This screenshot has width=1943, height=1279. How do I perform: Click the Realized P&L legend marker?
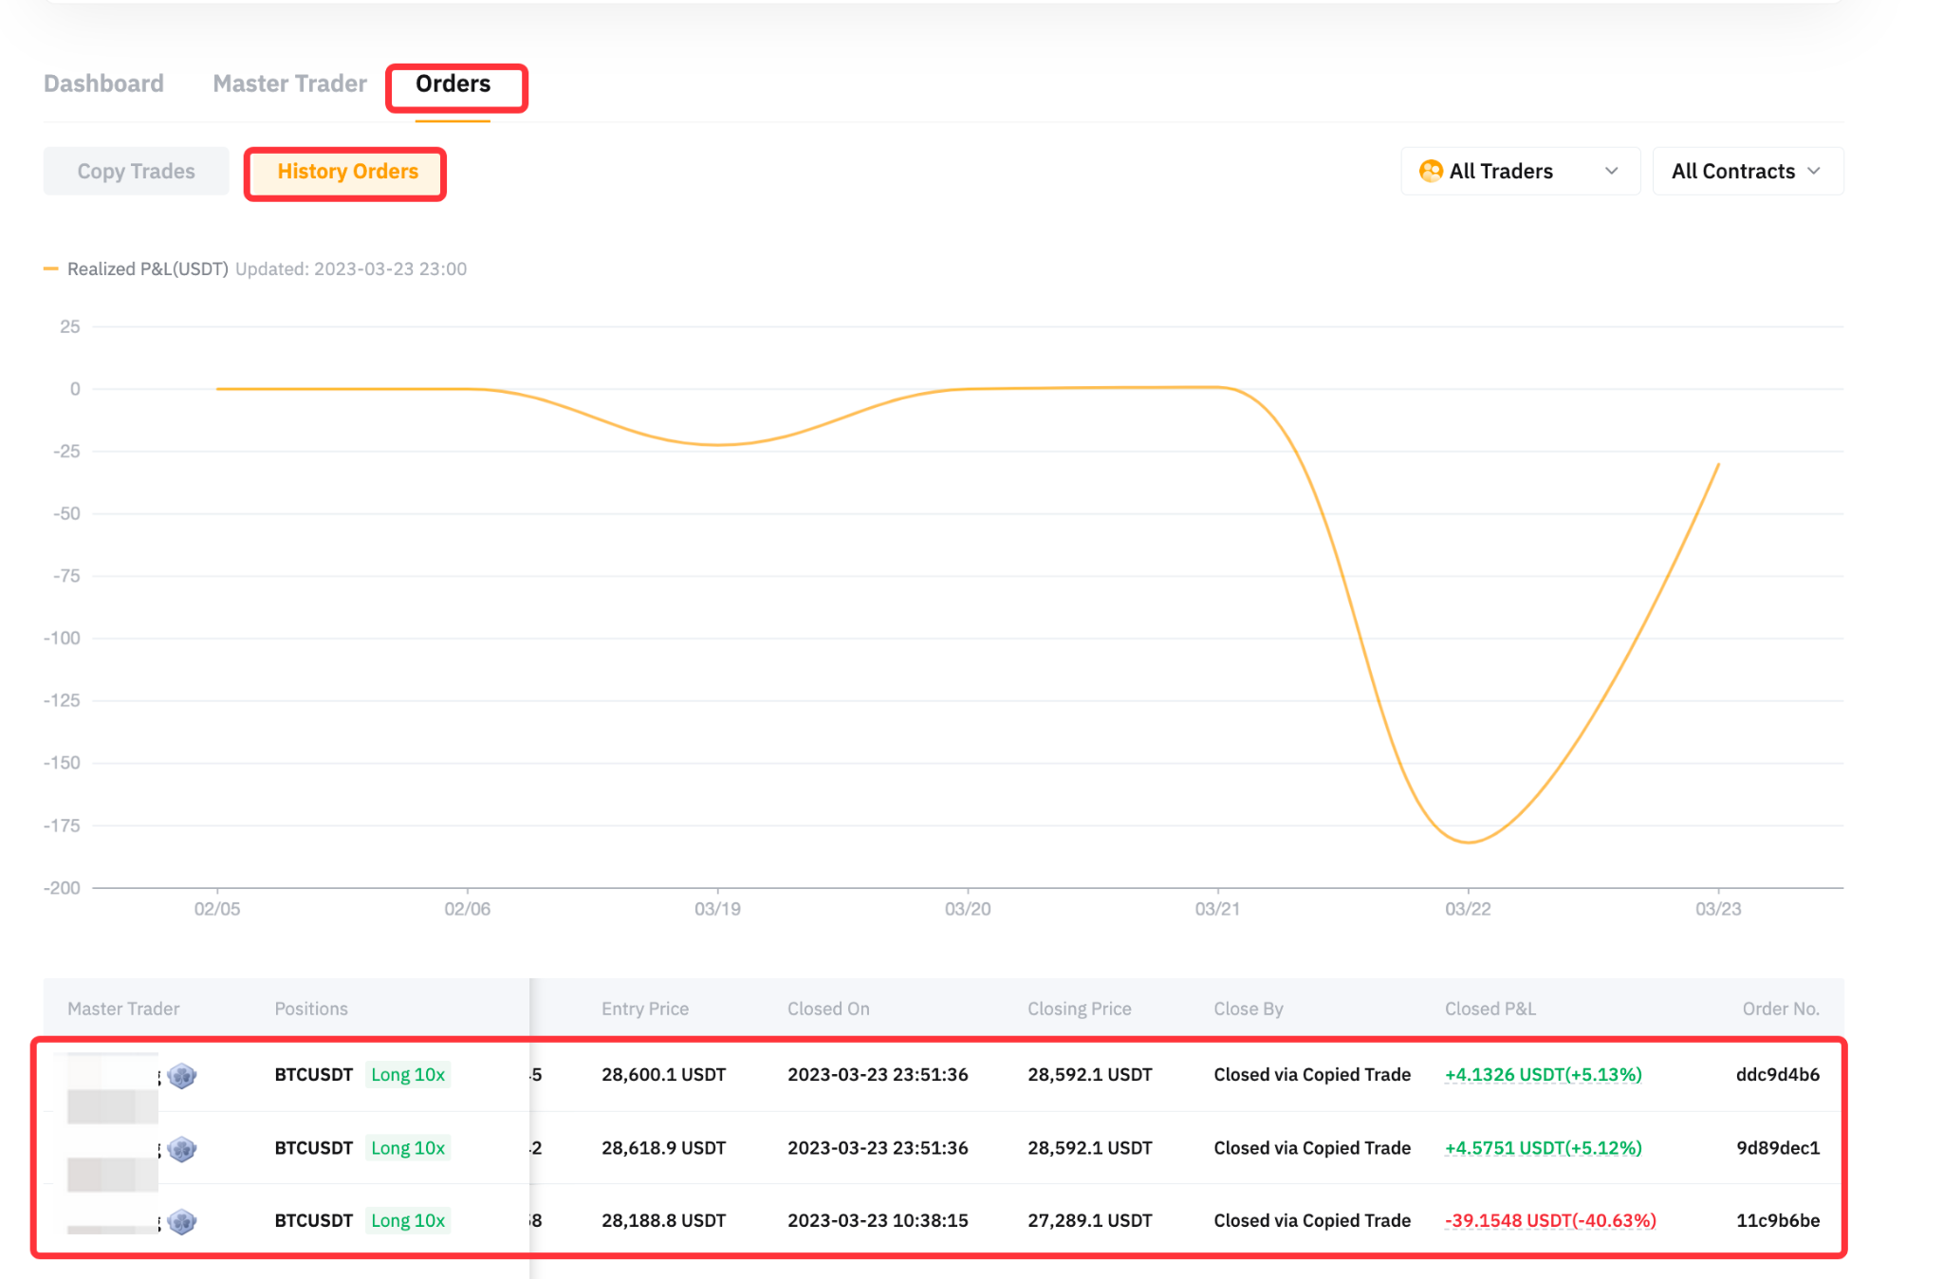point(51,269)
